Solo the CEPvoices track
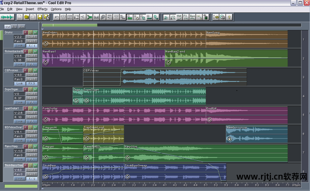This screenshot has height=191, width=310. [30, 70]
